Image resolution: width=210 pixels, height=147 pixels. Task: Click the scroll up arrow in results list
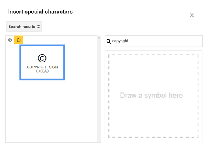(x=99, y=38)
